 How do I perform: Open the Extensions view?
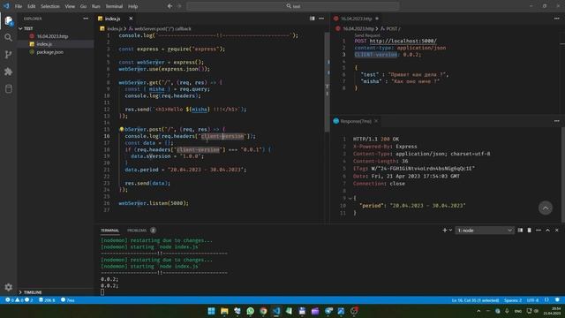(8, 72)
